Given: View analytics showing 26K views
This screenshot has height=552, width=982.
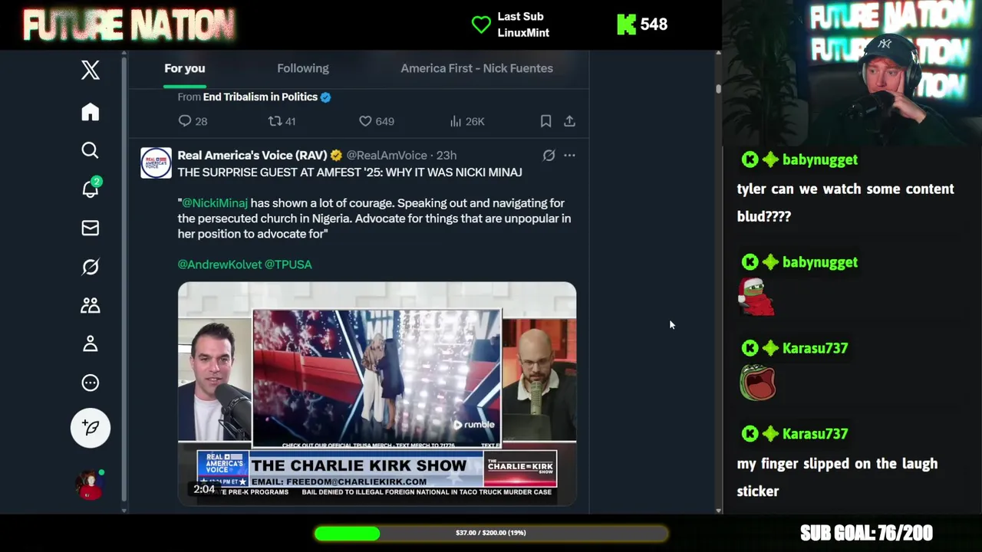Looking at the screenshot, I should point(466,121).
